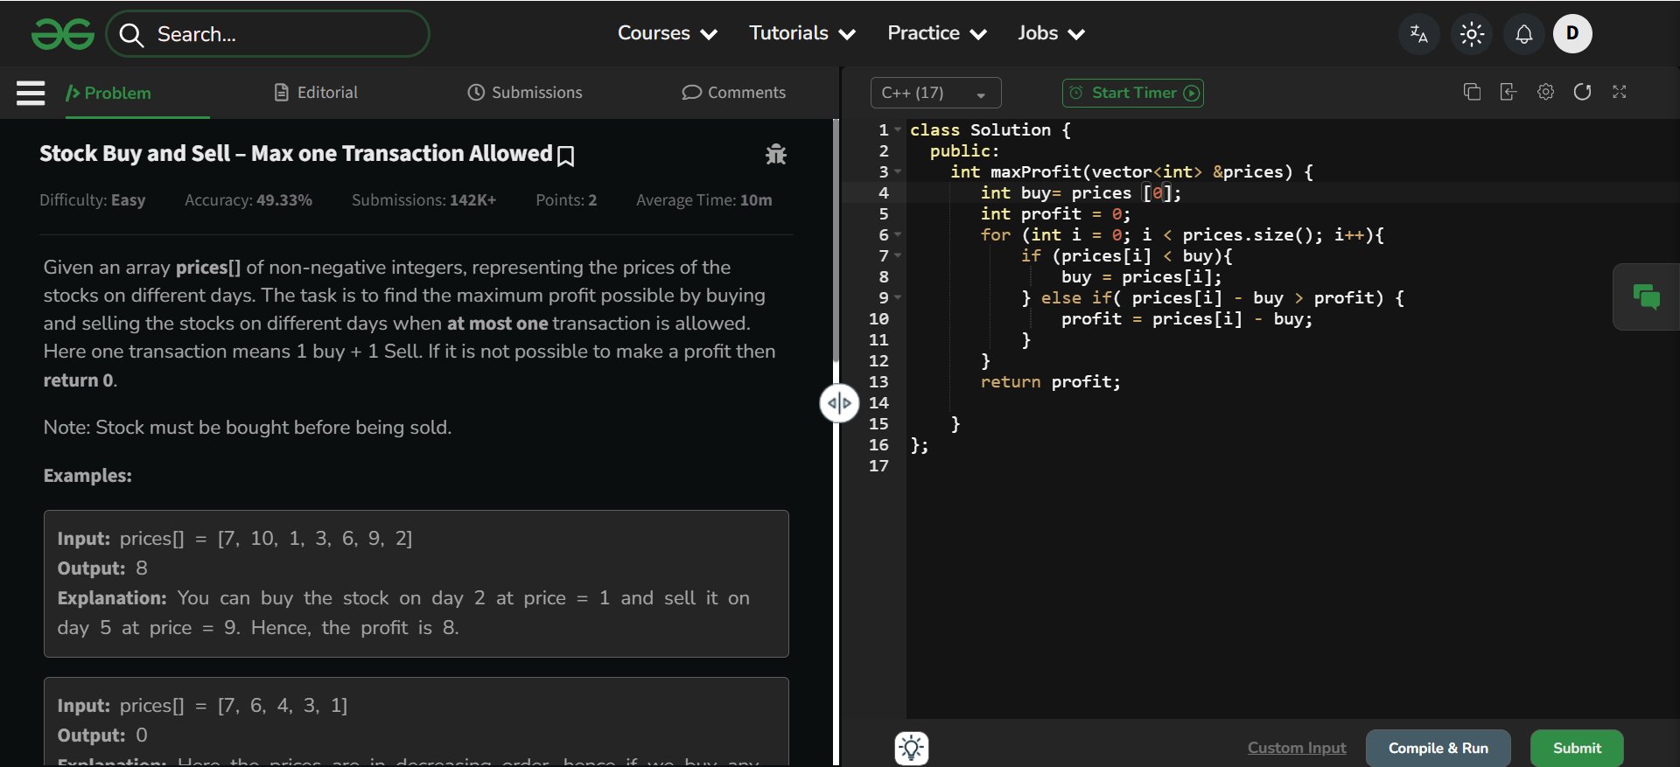This screenshot has width=1680, height=767.
Task: Open the user profile avatar D
Action: click(x=1572, y=34)
